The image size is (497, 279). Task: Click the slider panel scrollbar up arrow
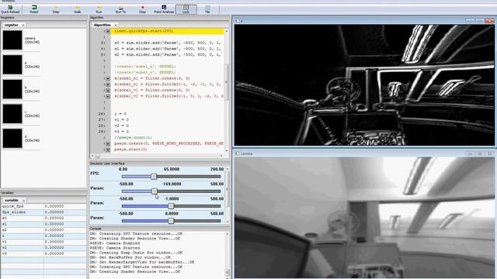227,170
